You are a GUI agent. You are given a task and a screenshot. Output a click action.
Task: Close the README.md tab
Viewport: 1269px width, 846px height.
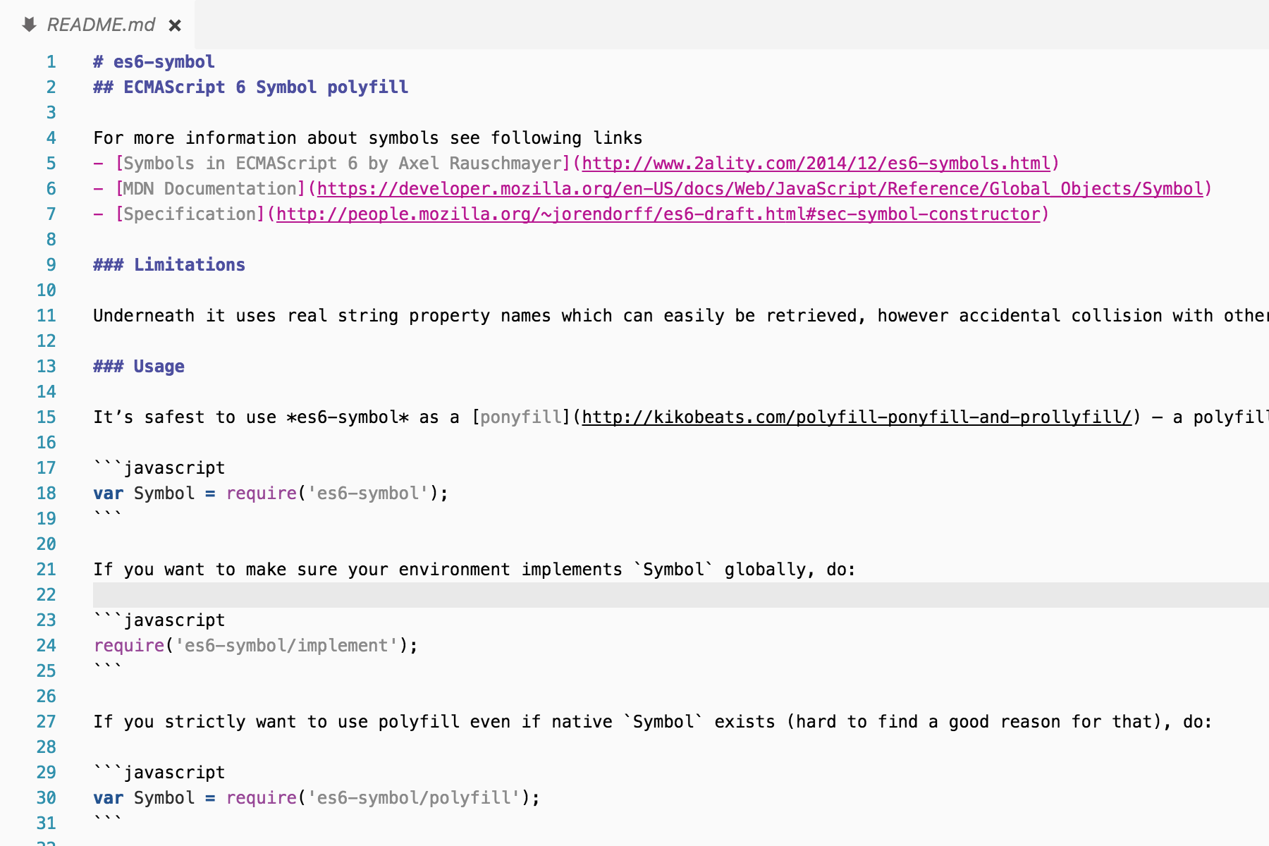175,25
